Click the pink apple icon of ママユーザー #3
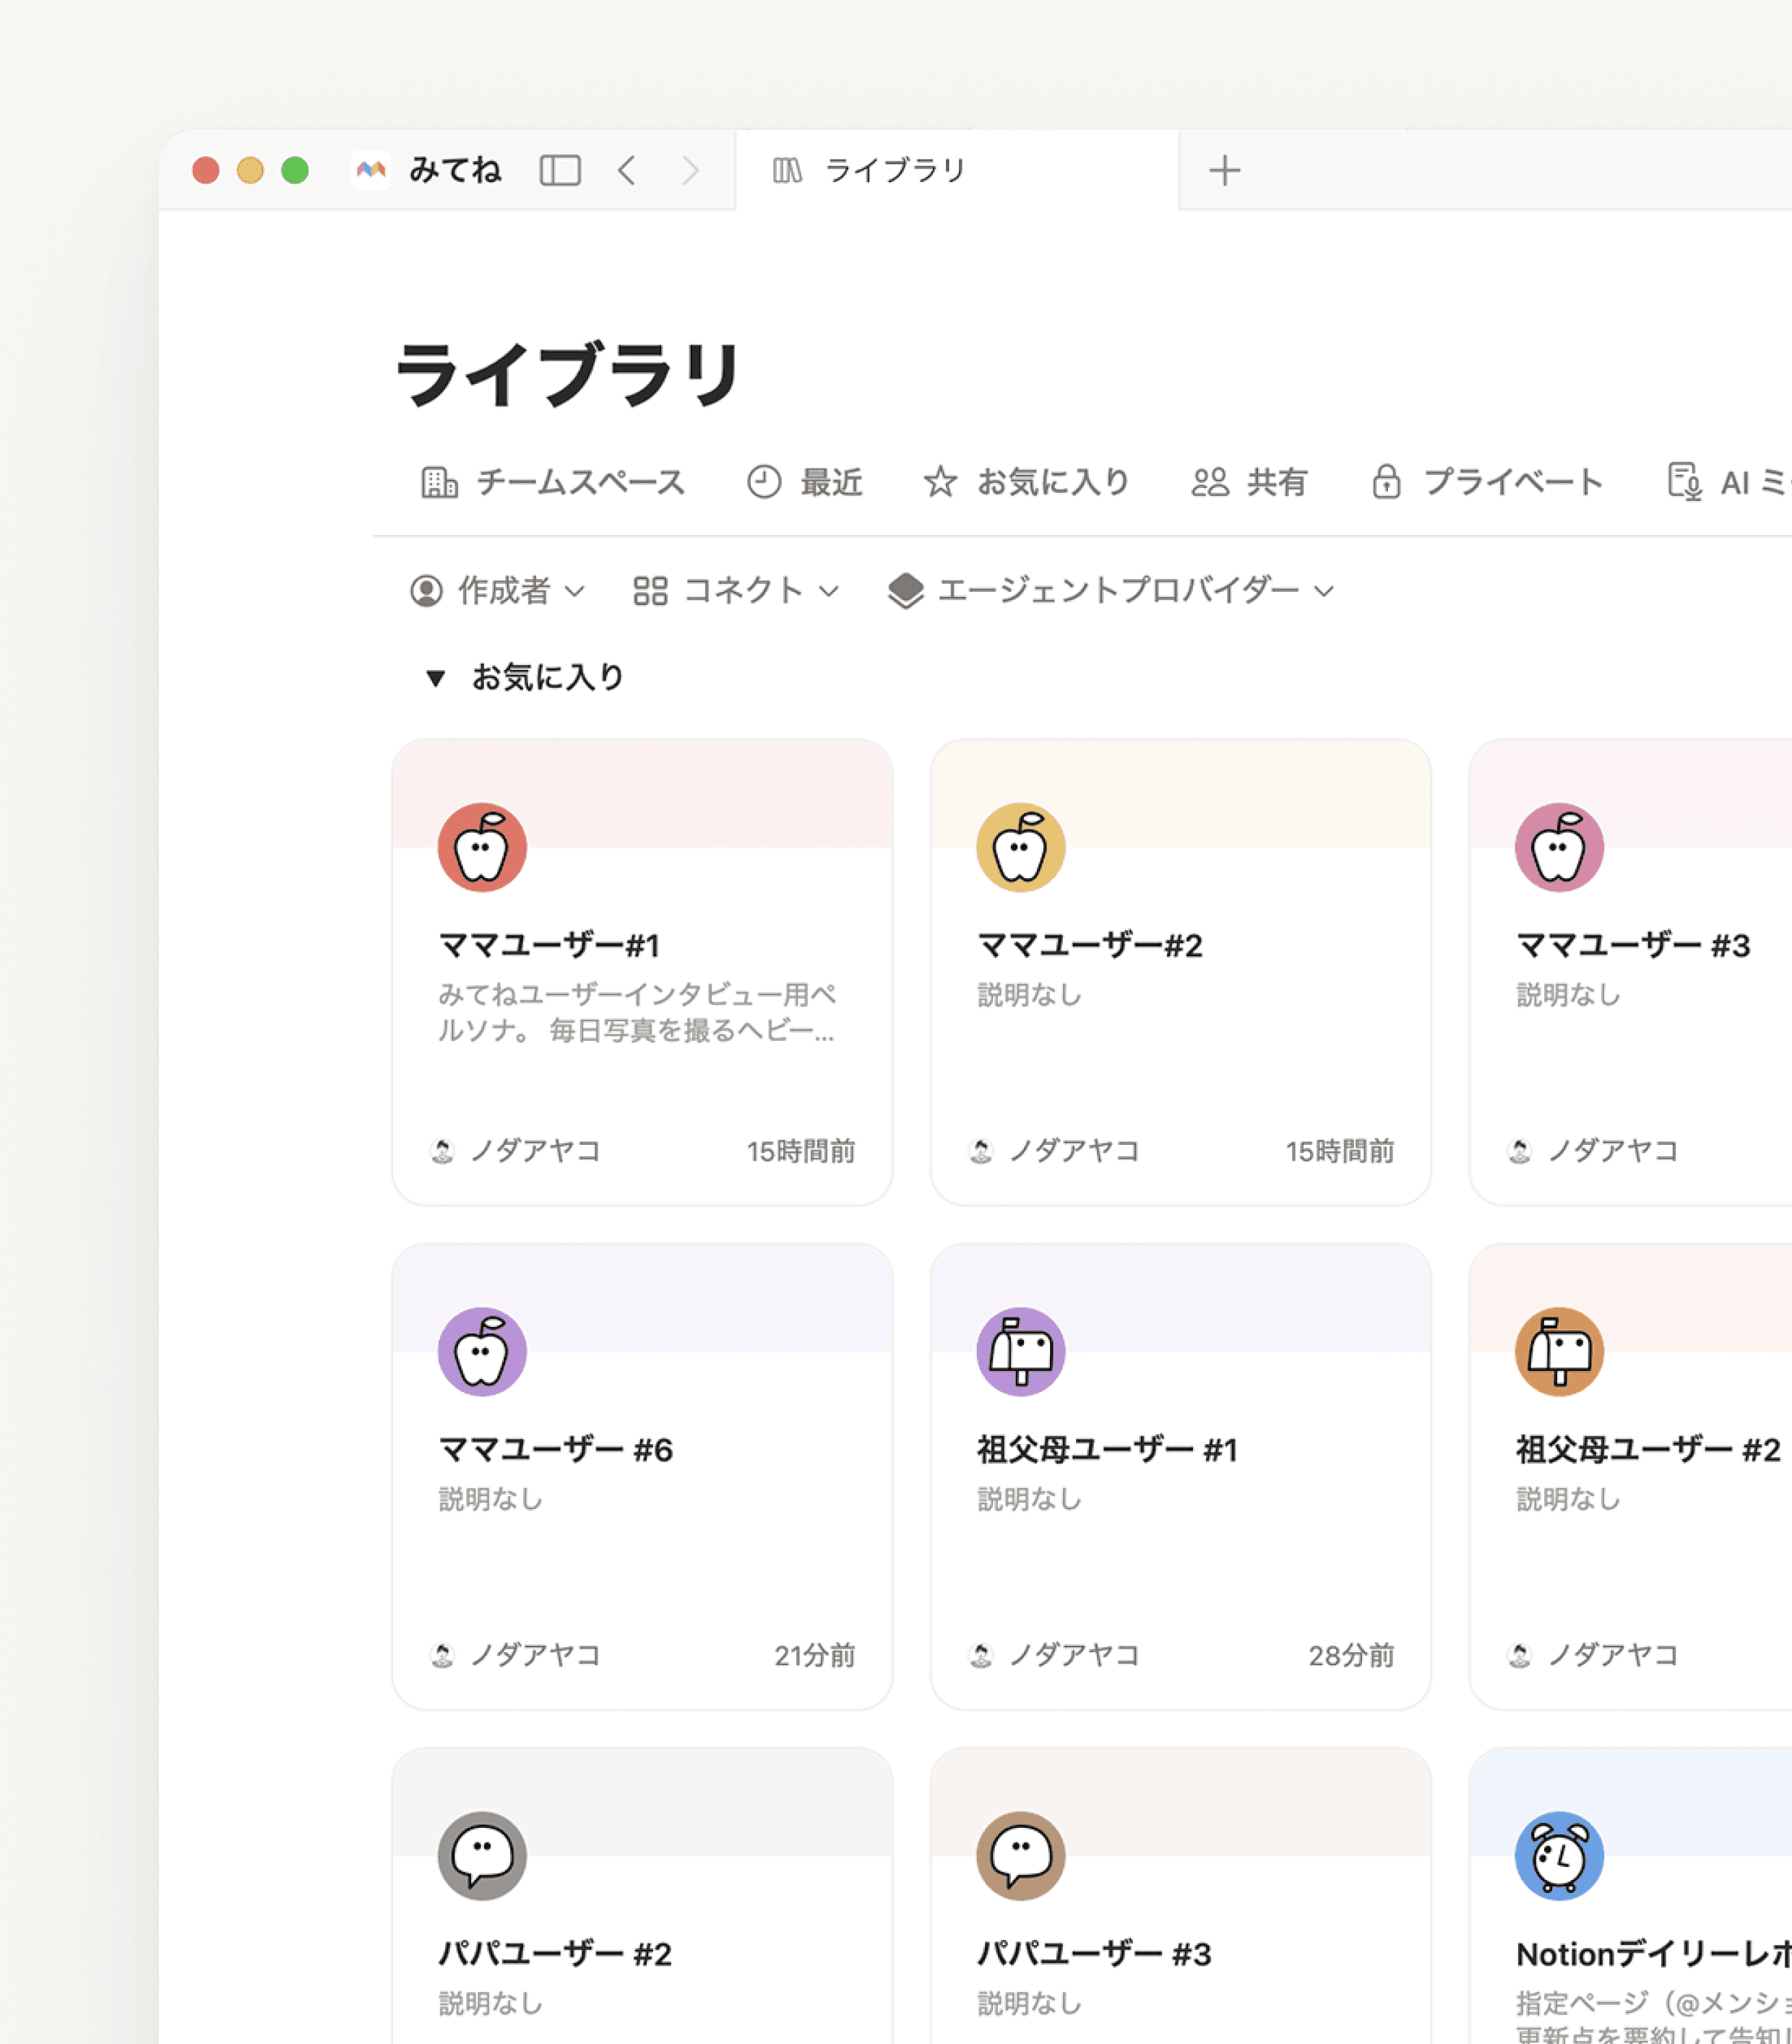Screen dimensions: 1792x2044 click(1559, 847)
